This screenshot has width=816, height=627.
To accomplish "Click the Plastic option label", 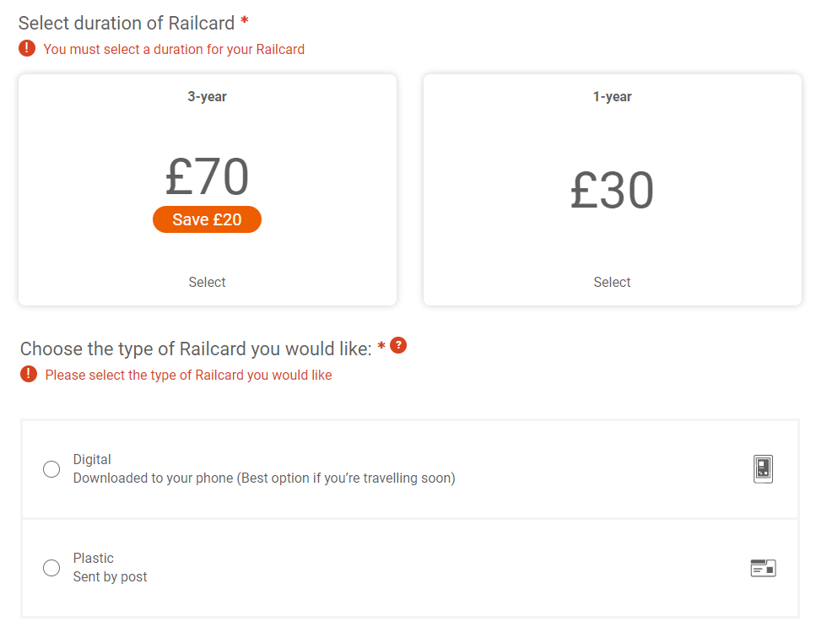I will pos(93,558).
